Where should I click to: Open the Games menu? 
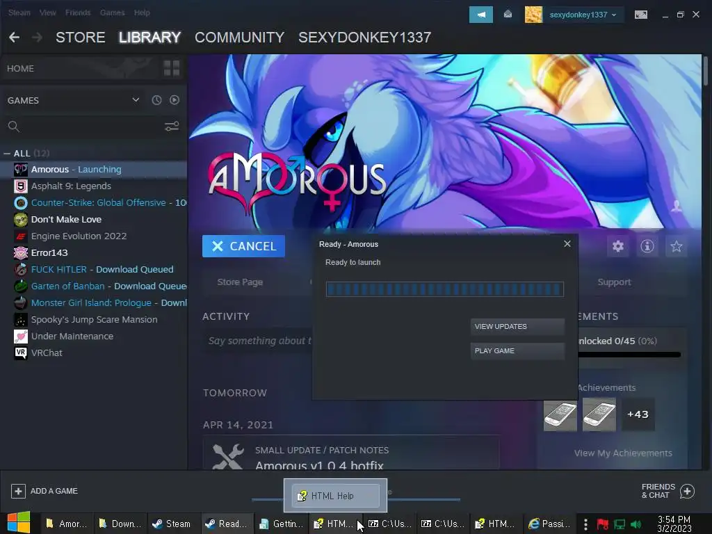click(x=112, y=13)
